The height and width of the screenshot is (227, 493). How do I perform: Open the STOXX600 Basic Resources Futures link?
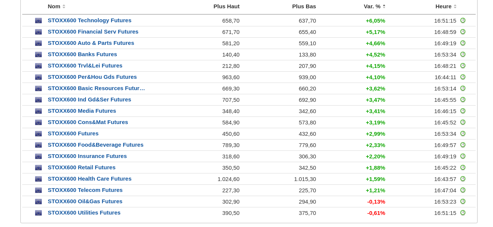pyautogui.click(x=96, y=88)
